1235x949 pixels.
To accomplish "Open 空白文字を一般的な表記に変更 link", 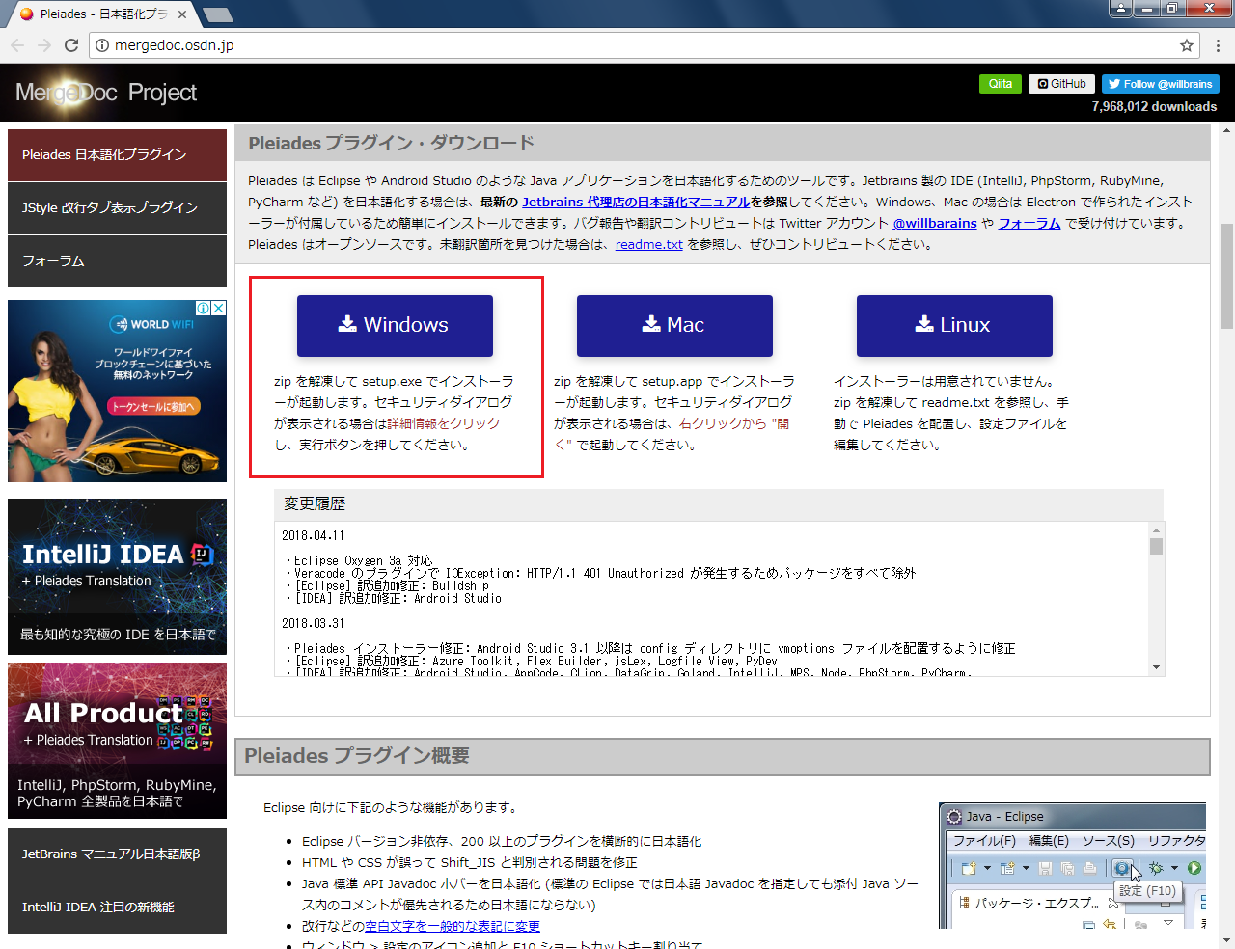I will pyautogui.click(x=453, y=926).
